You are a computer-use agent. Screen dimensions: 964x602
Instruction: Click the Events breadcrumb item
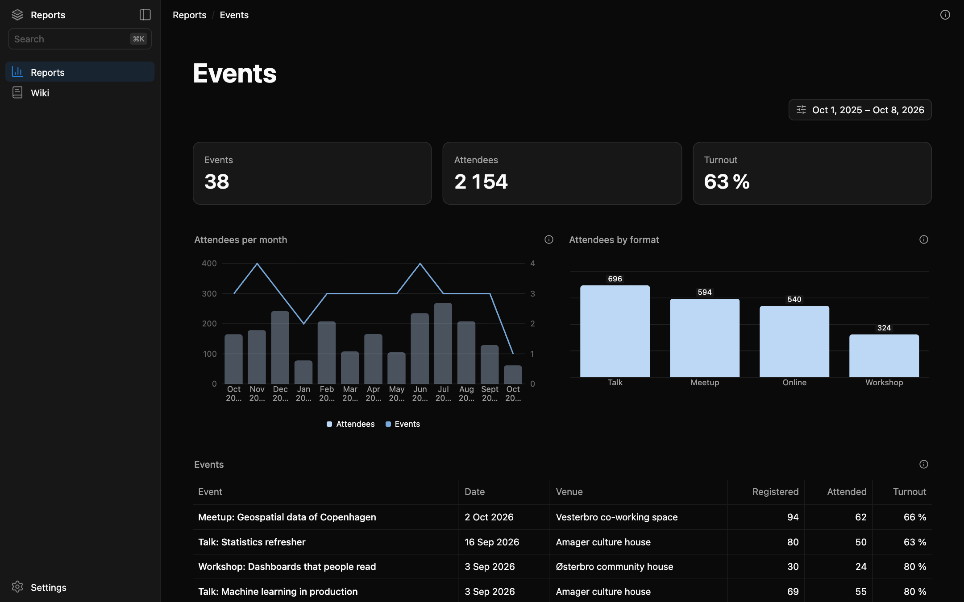[x=234, y=15]
